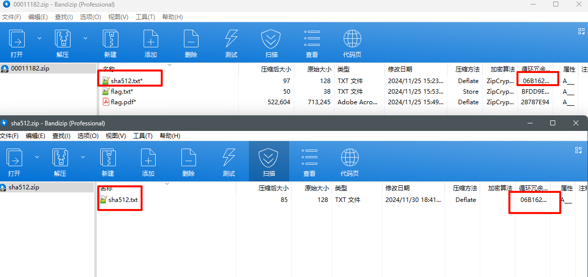Screen dimensions: 588x277
Task: Open the 选项(O) menu in the sha512.zip window
Action: tap(88, 136)
